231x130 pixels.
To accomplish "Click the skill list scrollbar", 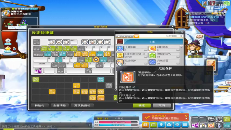I will (x=182, y=55).
